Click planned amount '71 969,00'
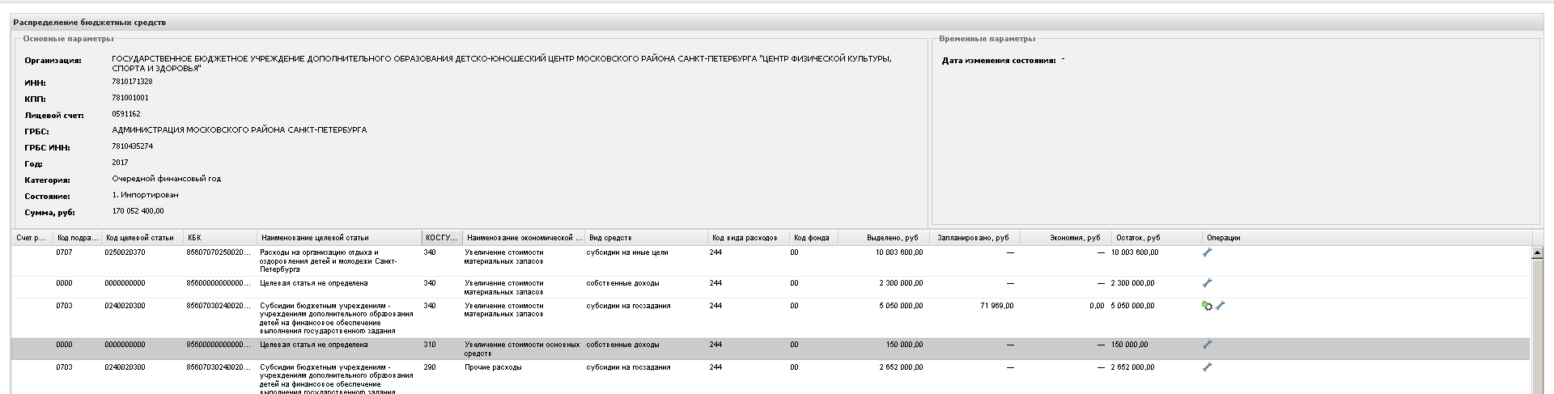This screenshot has height=394, width=1554. [996, 306]
